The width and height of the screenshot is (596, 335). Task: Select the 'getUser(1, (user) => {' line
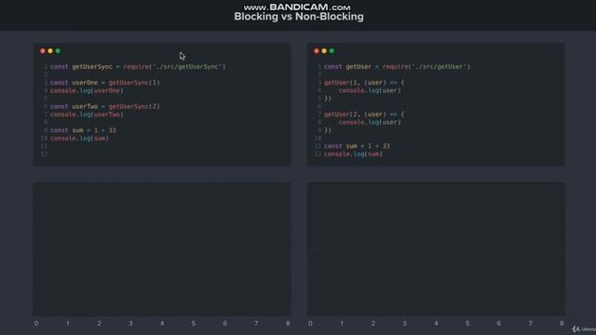[364, 83]
